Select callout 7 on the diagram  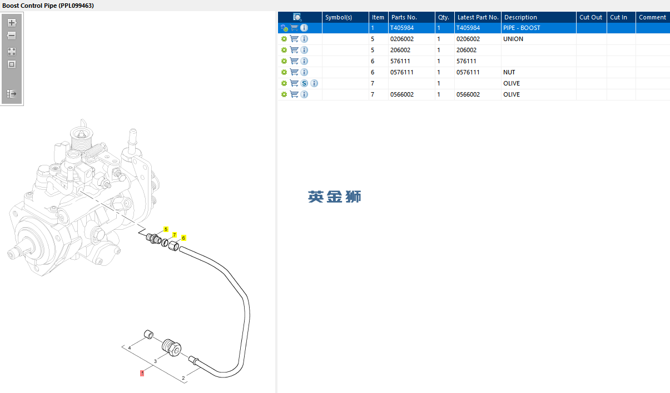click(x=174, y=235)
